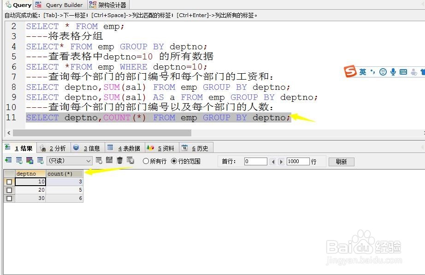Viewport: 425px width, 275px height.
Task: Click the Sogou S logo icon
Action: pyautogui.click(x=350, y=72)
